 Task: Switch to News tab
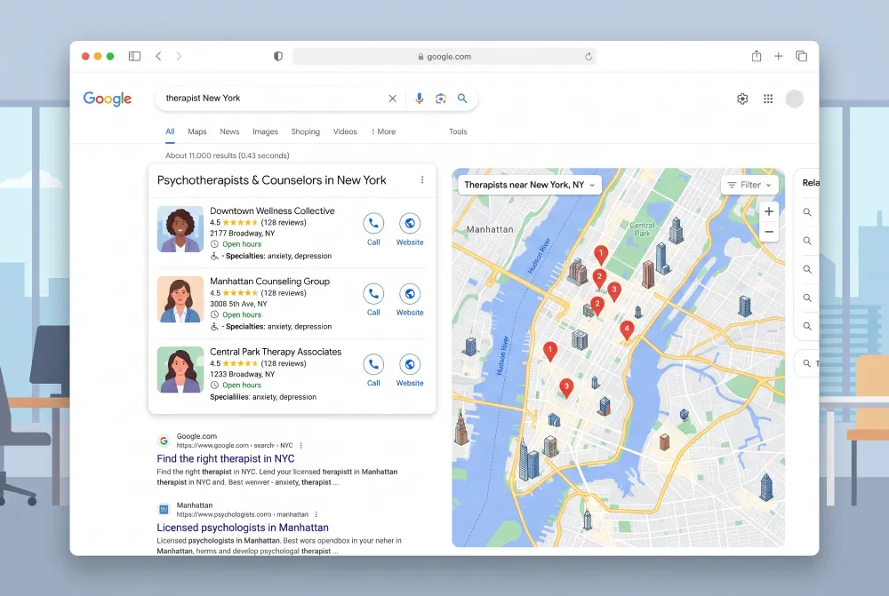[229, 131]
